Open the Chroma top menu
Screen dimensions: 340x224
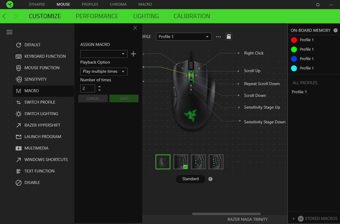click(x=118, y=4)
